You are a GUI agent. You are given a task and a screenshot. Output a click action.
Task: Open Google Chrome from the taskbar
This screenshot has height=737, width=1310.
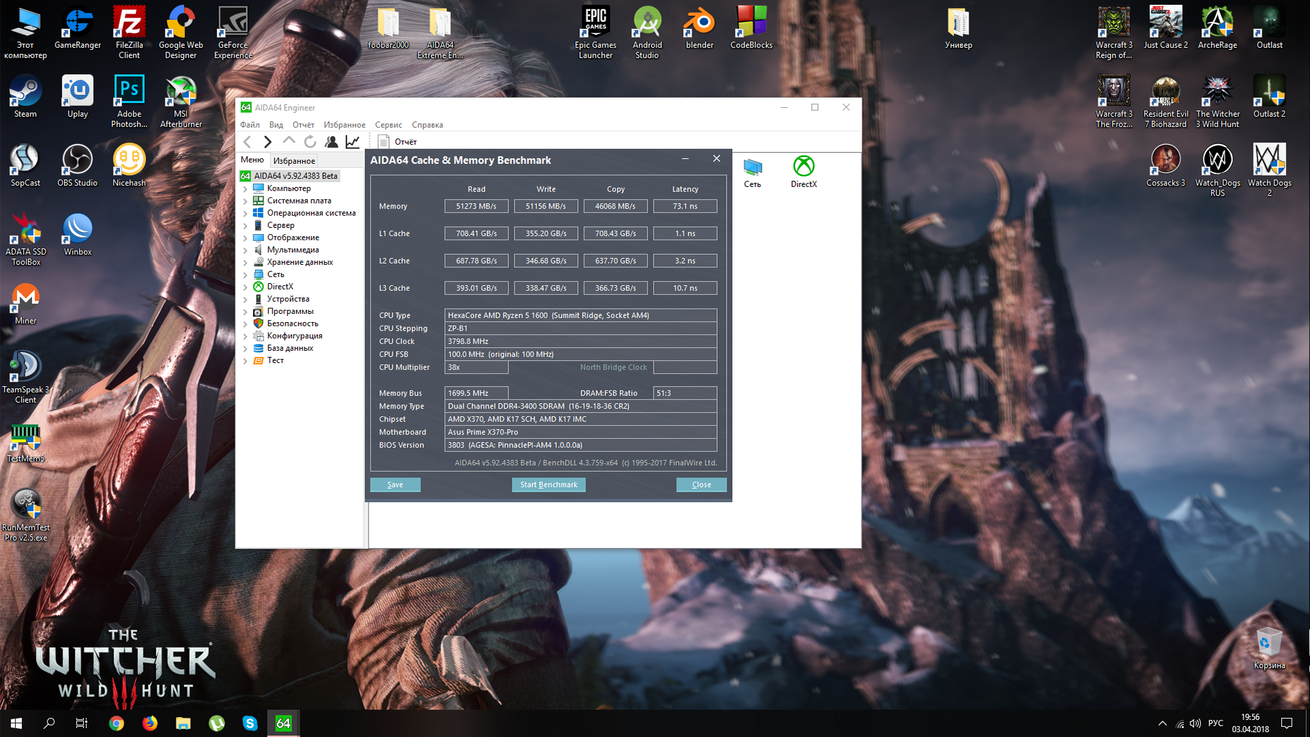[117, 723]
